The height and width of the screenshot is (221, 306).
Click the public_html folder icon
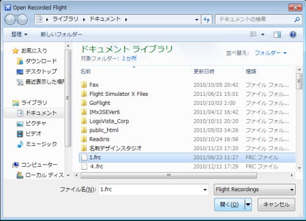pos(84,130)
